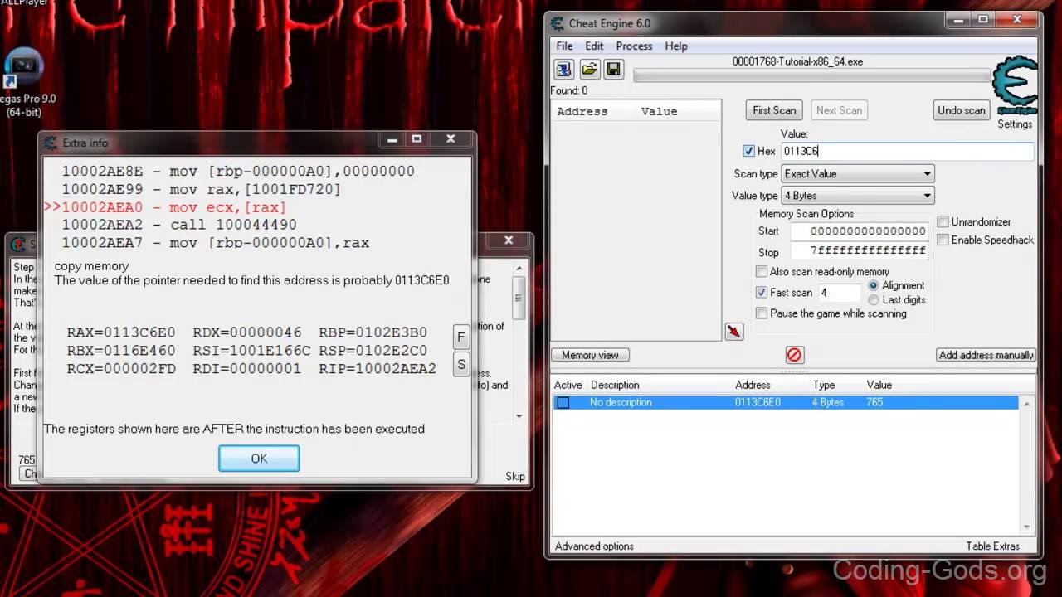Toggle the Hex checkbox
The image size is (1062, 597).
(x=748, y=151)
